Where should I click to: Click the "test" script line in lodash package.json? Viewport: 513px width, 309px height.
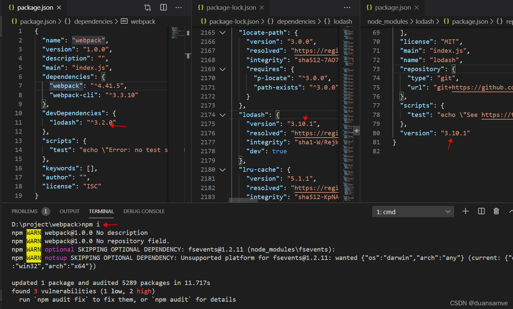(460, 115)
